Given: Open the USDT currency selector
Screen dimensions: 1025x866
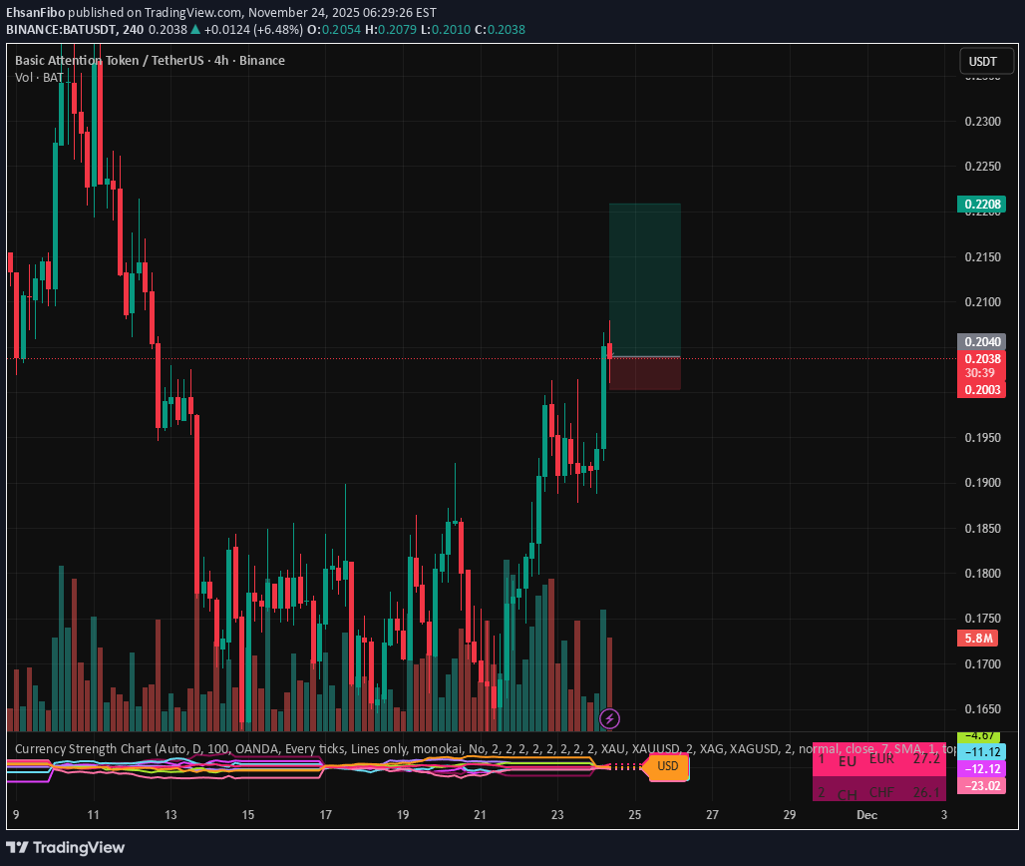Looking at the screenshot, I should click(x=982, y=62).
